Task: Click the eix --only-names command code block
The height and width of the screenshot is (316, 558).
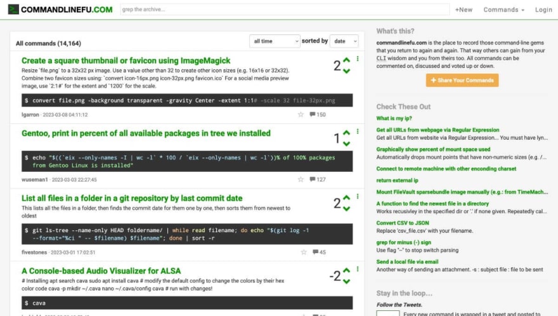Action: [187, 161]
